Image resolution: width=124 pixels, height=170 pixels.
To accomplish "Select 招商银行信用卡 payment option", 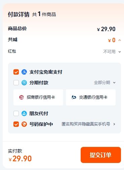I will (38, 97).
